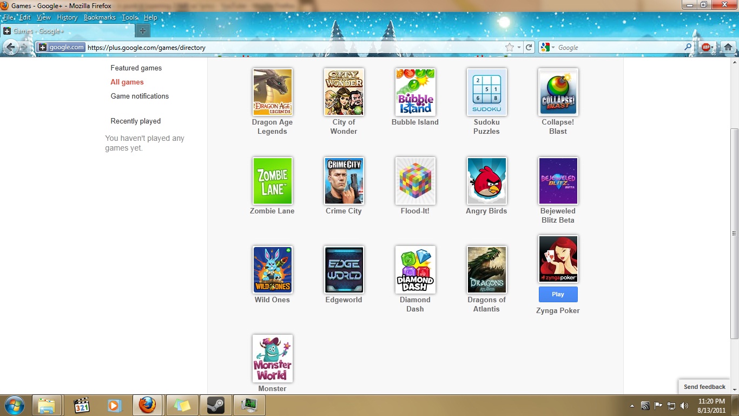Expand the Adblock Plus dropdown arrow
This screenshot has width=739, height=416.
point(713,48)
